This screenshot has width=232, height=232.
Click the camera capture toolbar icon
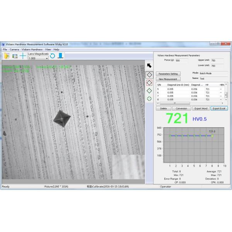coord(15,56)
